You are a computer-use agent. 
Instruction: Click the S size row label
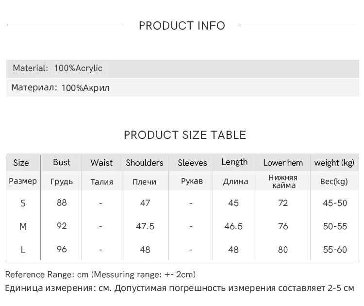(23, 203)
